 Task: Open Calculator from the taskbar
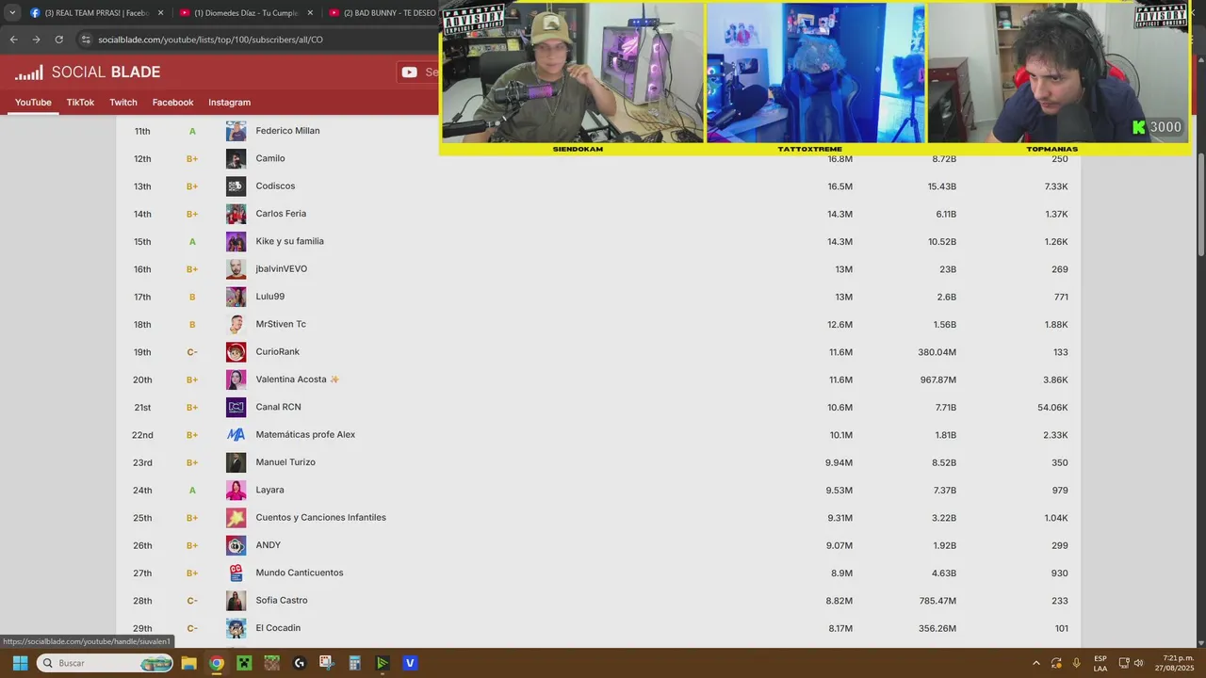click(354, 663)
